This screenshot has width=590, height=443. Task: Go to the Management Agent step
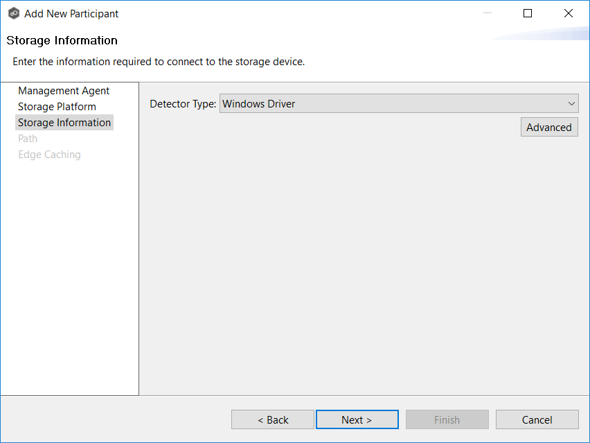pos(64,91)
